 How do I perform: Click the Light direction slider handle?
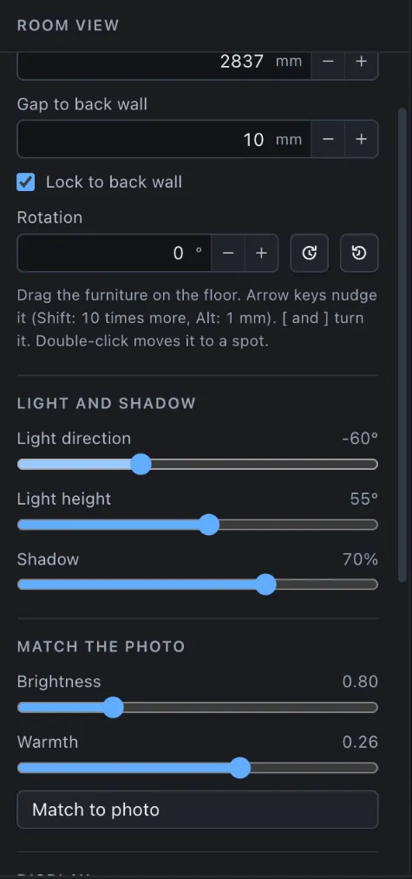coord(141,464)
